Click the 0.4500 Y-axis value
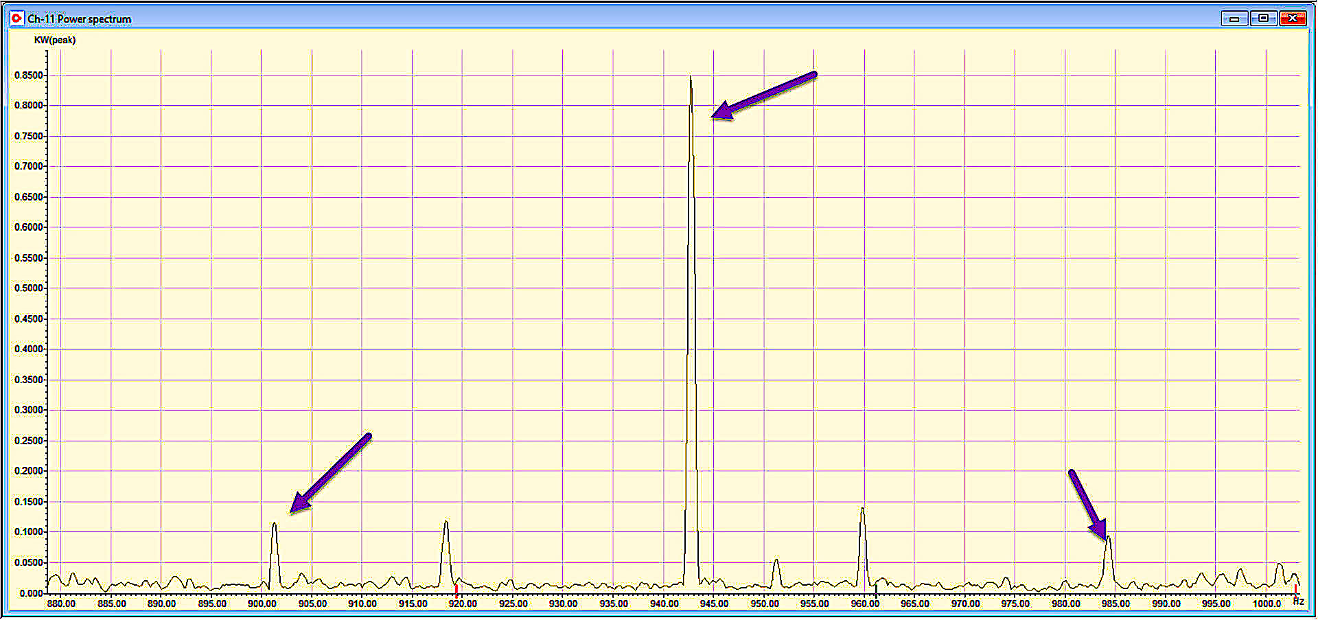 [29, 319]
